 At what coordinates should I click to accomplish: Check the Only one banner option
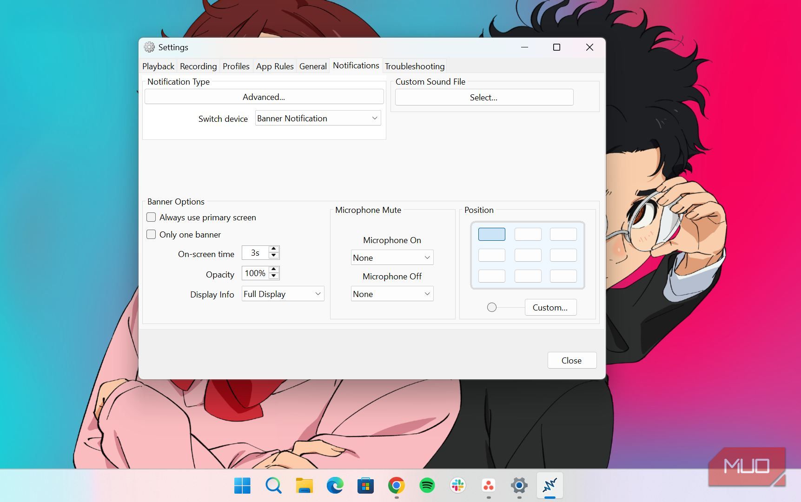(x=151, y=234)
